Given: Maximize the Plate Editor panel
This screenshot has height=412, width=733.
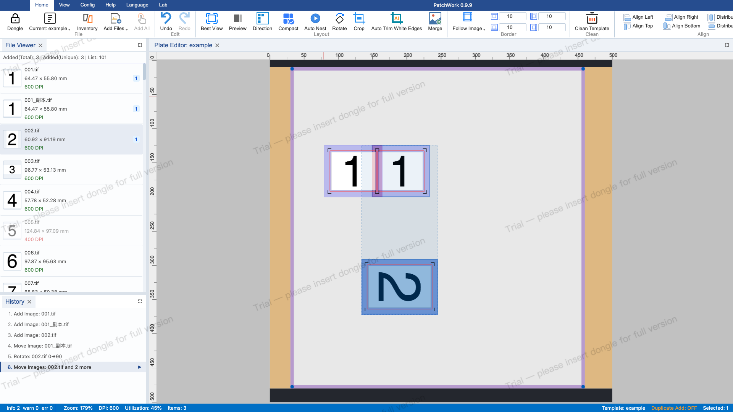Looking at the screenshot, I should point(727,45).
